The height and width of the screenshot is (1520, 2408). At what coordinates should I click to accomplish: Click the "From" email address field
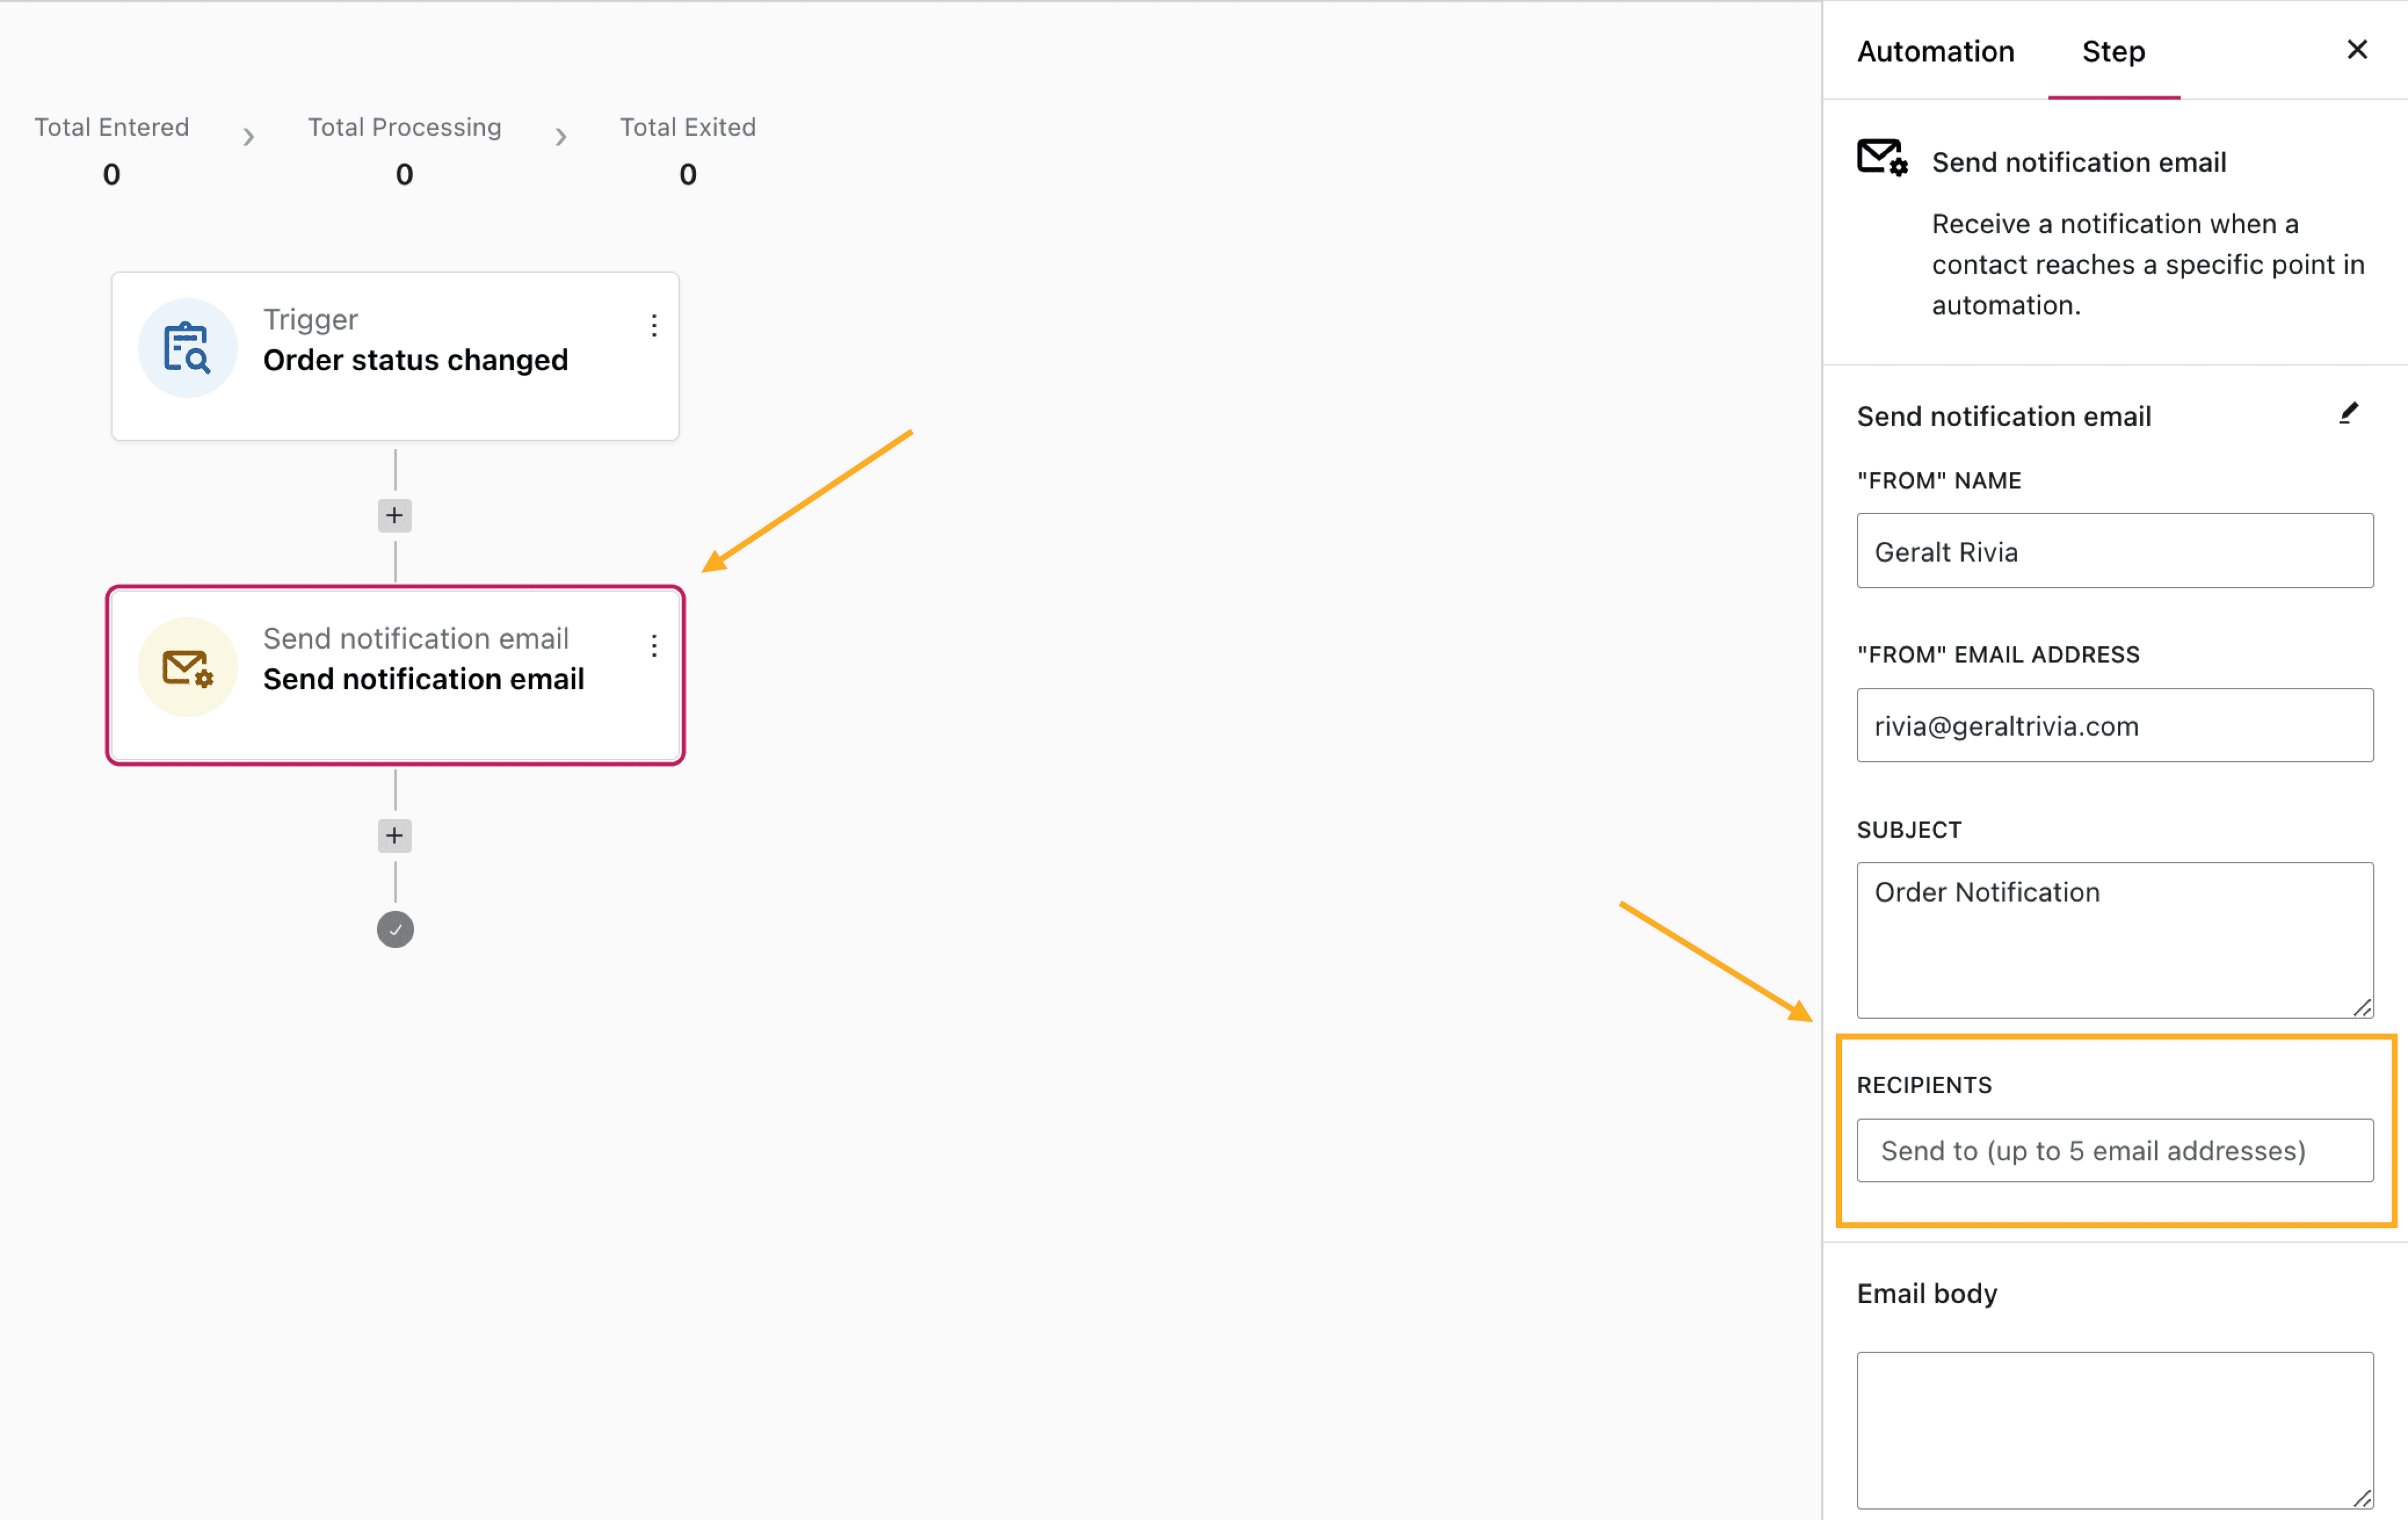2114,725
